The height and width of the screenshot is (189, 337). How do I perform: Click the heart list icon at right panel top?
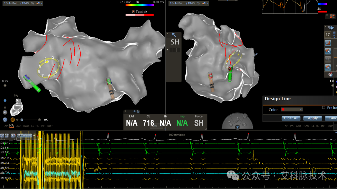(331, 28)
